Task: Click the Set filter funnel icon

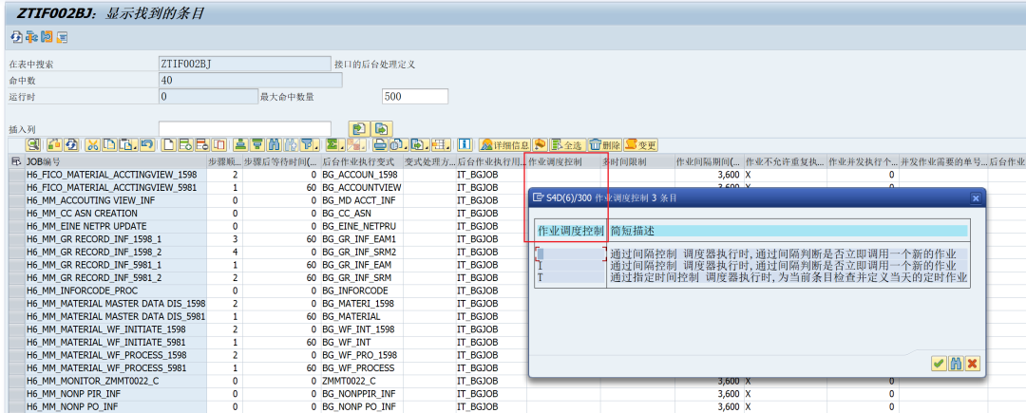Action: pyautogui.click(x=306, y=144)
